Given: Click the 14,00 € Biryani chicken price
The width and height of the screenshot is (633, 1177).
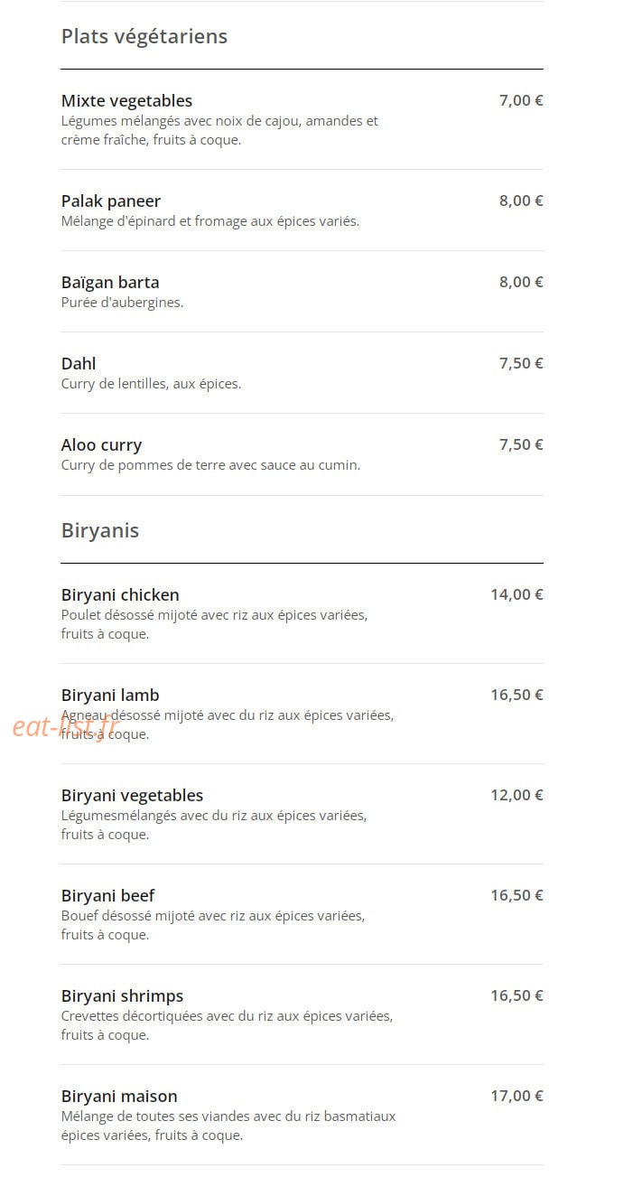Looking at the screenshot, I should pyautogui.click(x=517, y=594).
